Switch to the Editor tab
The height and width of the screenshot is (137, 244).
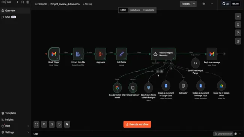point(123,10)
